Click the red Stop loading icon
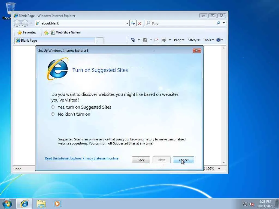This screenshot has width=279, height=209. (x=140, y=23)
